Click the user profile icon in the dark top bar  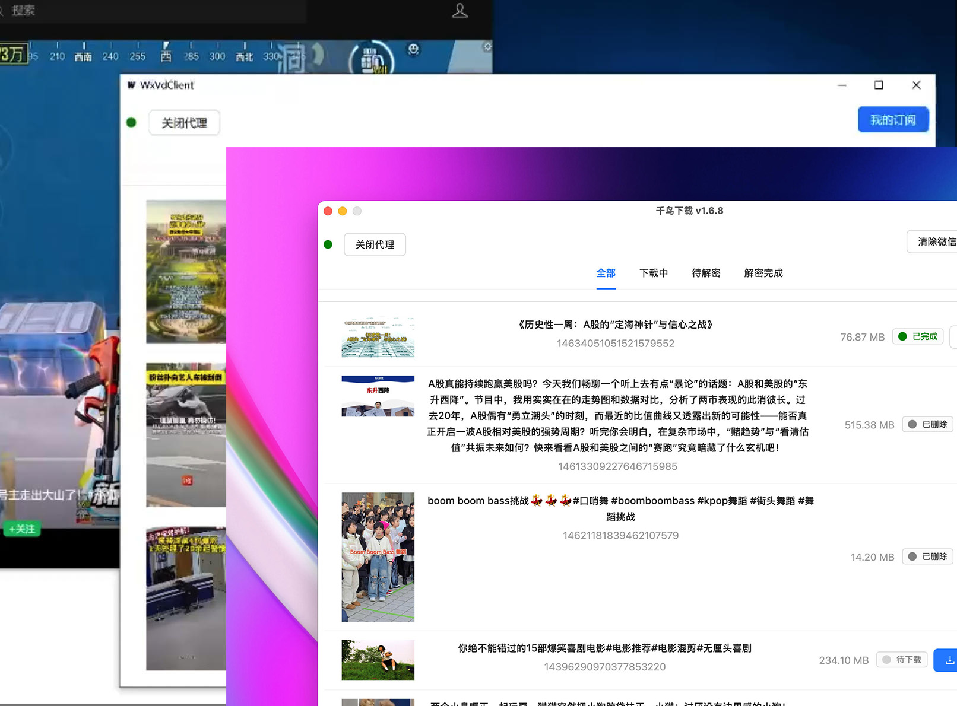(x=460, y=11)
